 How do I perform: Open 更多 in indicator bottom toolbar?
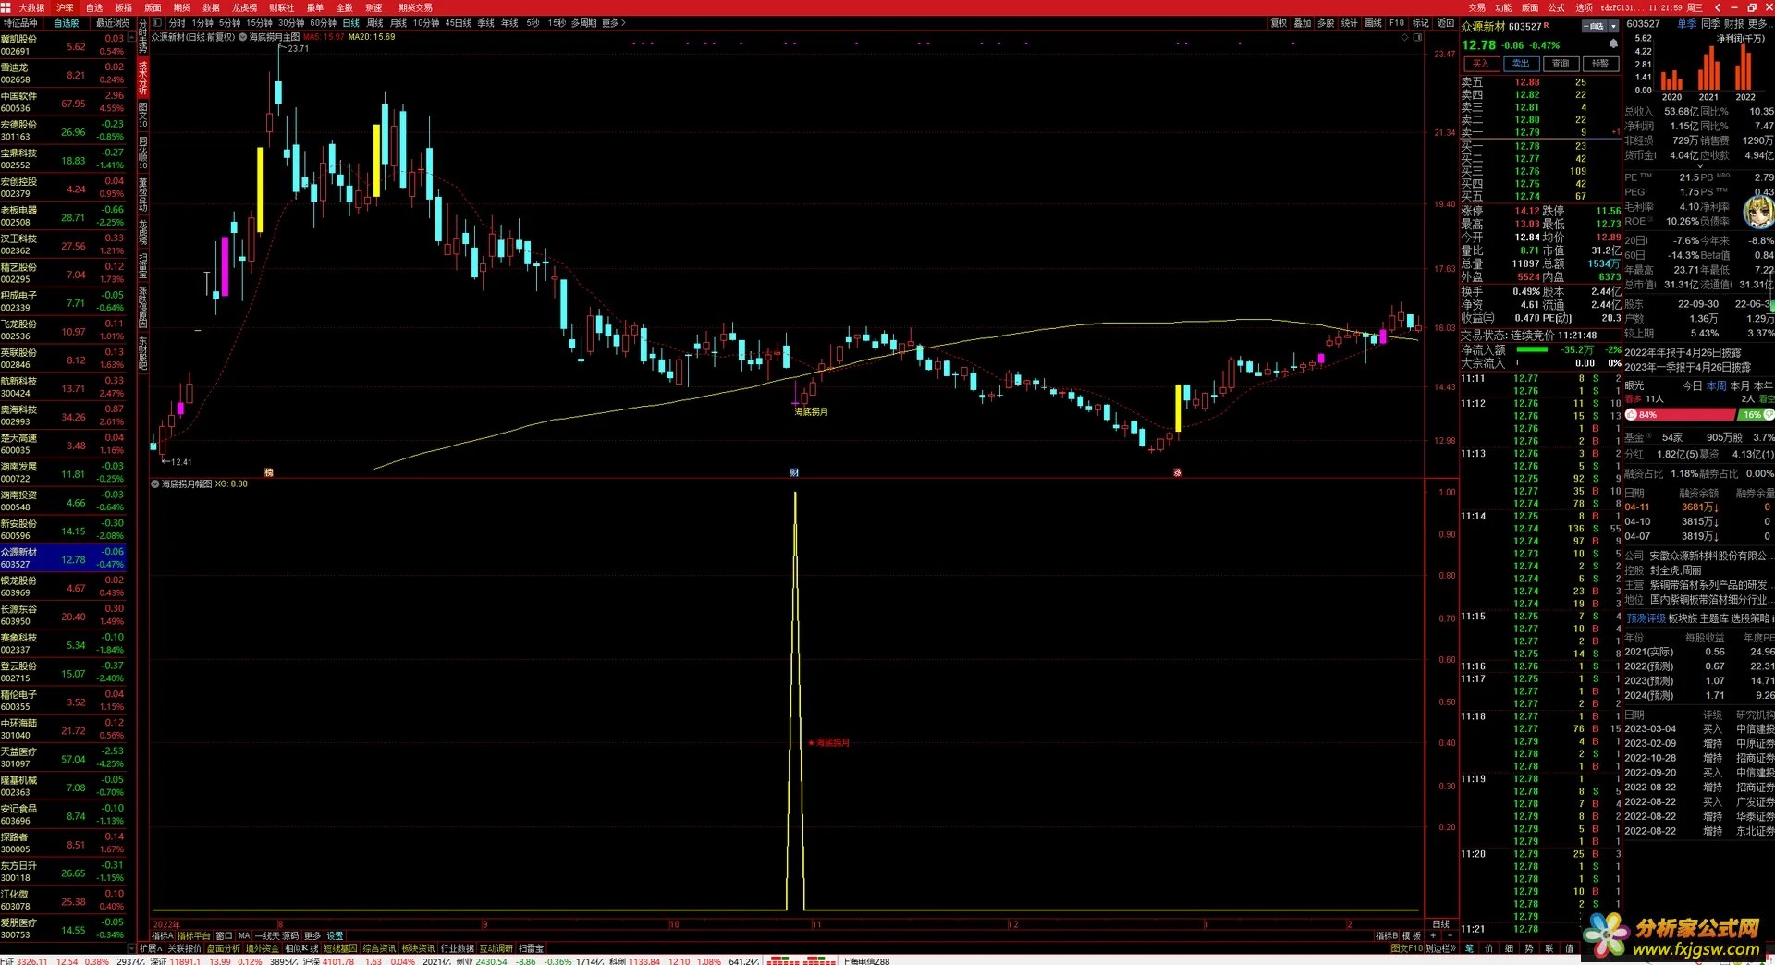[312, 935]
